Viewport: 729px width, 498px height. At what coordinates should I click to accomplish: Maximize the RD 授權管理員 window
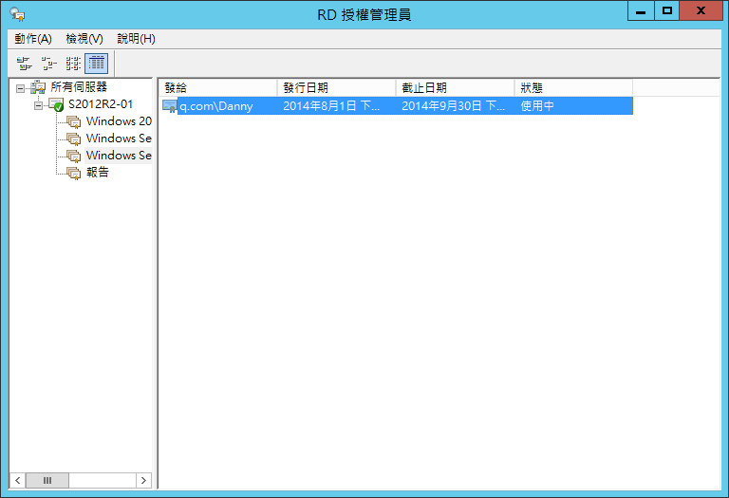(x=666, y=10)
